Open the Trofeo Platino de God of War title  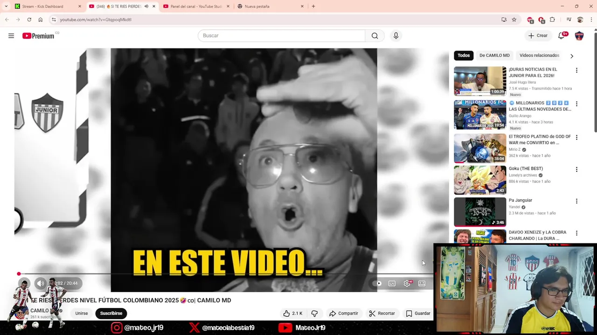[x=540, y=140]
